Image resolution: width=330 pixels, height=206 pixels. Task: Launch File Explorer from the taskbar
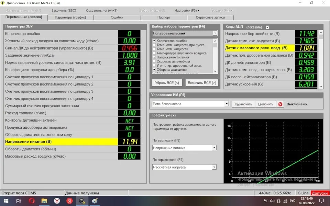coord(44,201)
